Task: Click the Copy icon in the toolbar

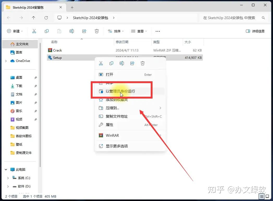Action: pyautogui.click(x=46, y=31)
